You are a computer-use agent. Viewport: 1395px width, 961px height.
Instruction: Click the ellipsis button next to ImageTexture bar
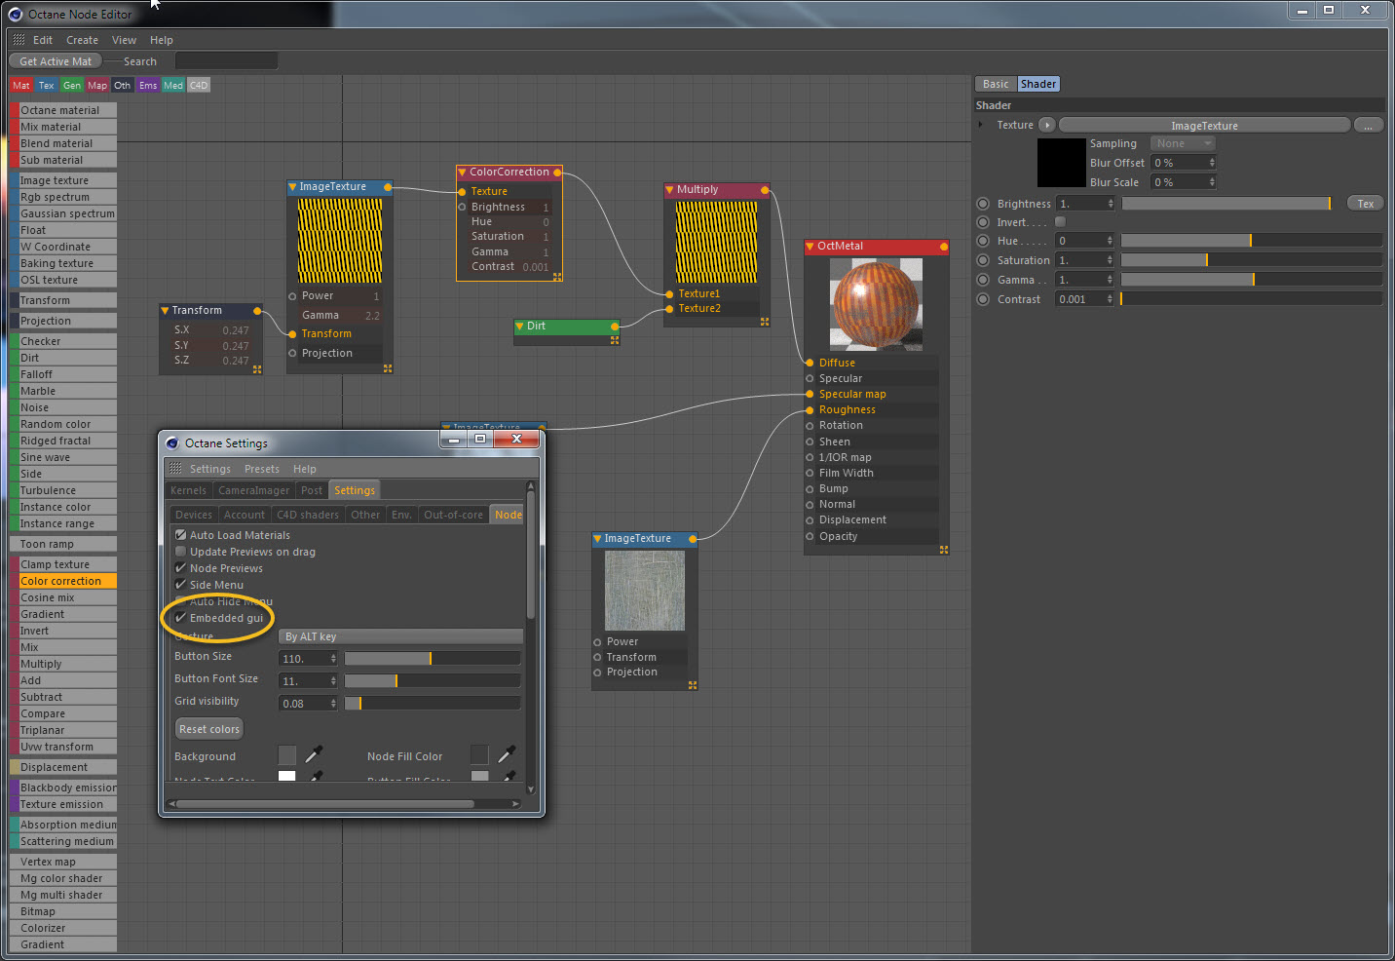[1368, 125]
